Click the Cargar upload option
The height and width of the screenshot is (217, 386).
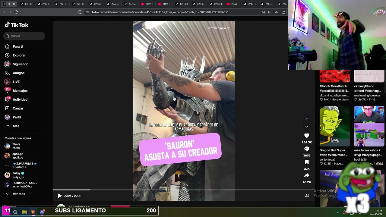pyautogui.click(x=18, y=108)
